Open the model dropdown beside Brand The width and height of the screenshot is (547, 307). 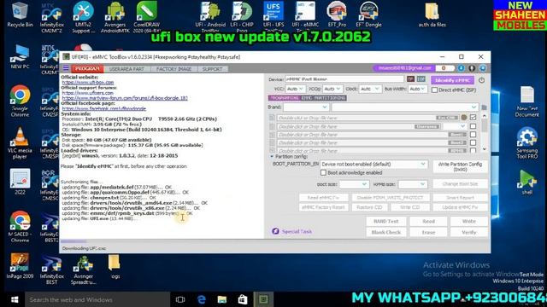[404, 107]
